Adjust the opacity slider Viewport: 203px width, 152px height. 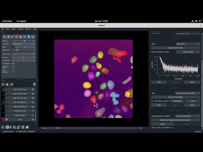(x=22, y=41)
